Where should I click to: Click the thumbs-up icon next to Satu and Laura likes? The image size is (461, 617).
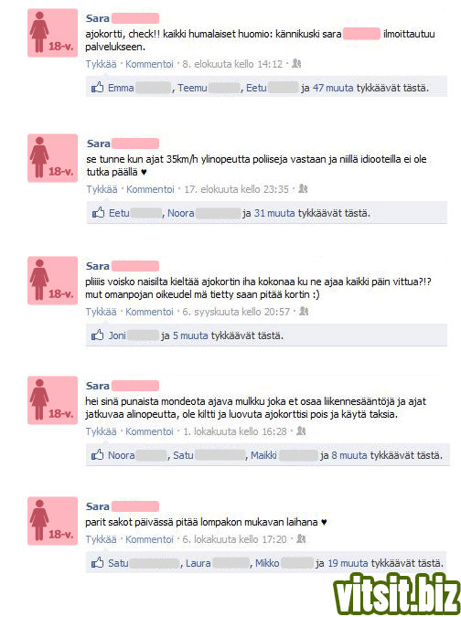97,563
